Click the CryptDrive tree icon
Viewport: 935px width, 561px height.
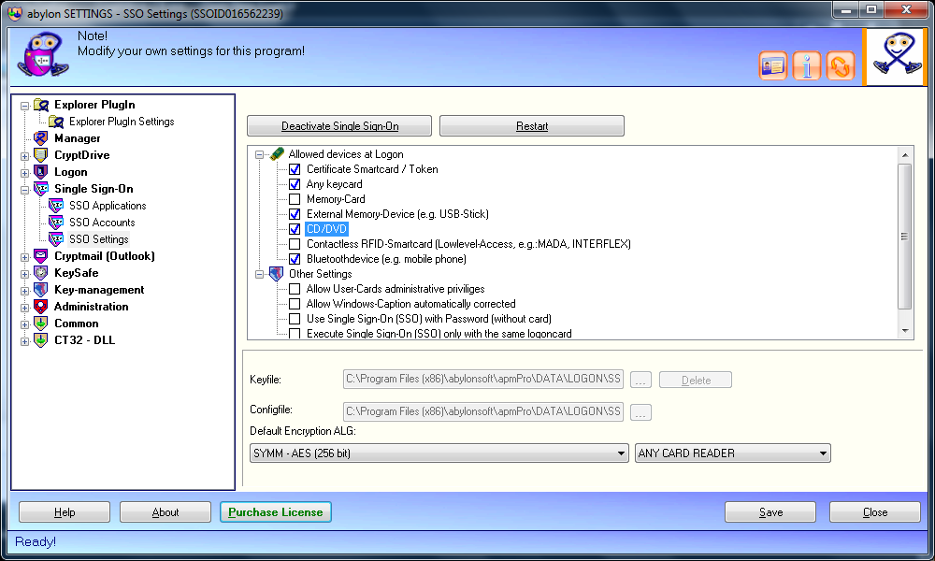40,155
